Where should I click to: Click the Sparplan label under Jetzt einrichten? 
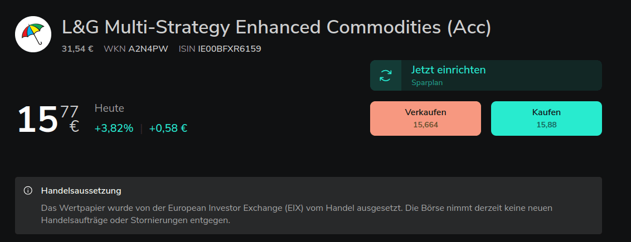click(x=426, y=82)
